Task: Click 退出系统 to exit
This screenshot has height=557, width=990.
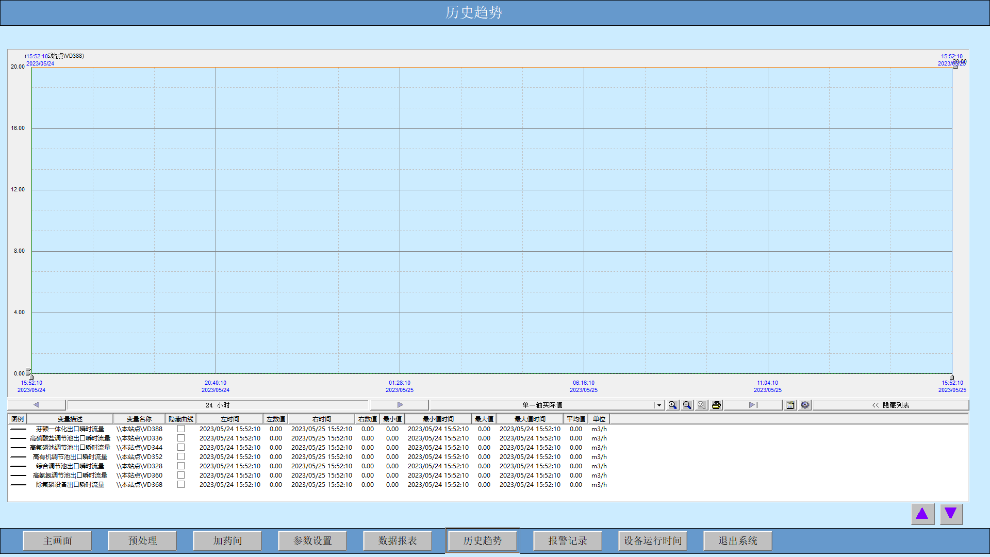Action: 738,540
